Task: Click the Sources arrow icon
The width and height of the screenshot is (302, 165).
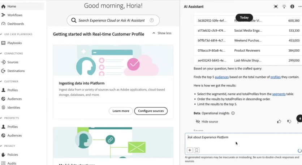Action: coord(3,62)
